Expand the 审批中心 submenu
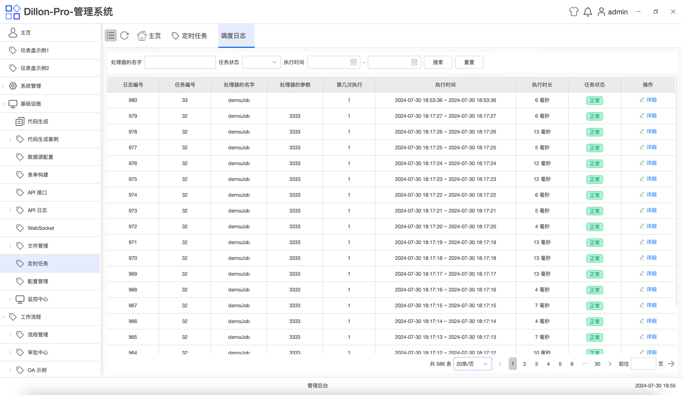 (x=10, y=352)
